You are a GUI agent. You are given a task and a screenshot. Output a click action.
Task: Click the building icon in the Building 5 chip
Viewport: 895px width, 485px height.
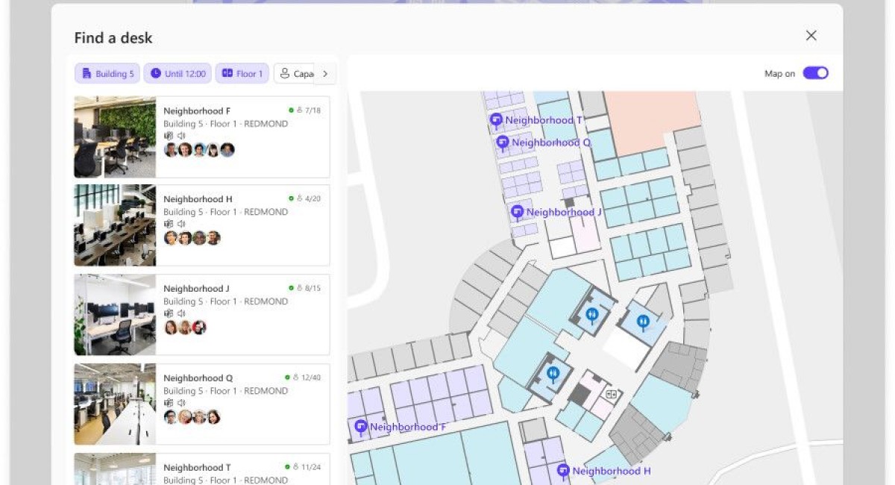(x=87, y=73)
